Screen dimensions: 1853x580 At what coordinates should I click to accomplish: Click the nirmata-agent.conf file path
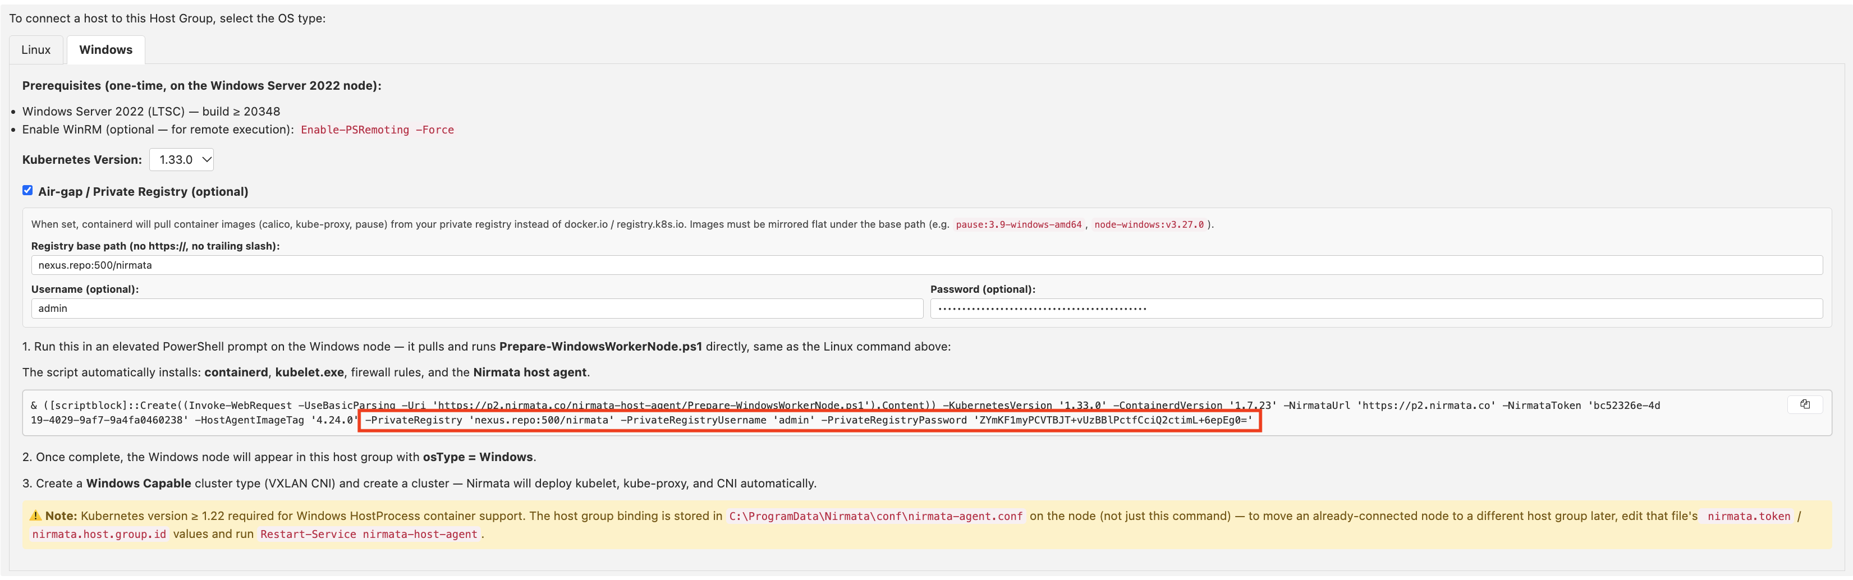pyautogui.click(x=875, y=516)
